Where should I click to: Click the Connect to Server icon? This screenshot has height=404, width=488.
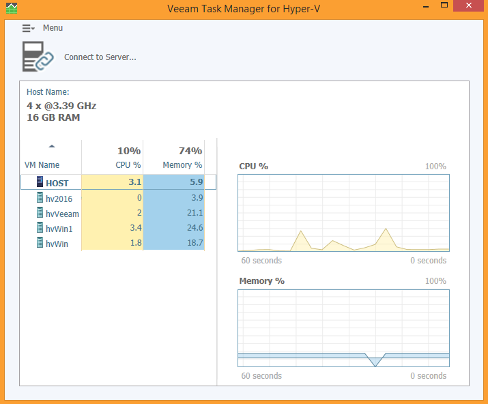pyautogui.click(x=38, y=57)
